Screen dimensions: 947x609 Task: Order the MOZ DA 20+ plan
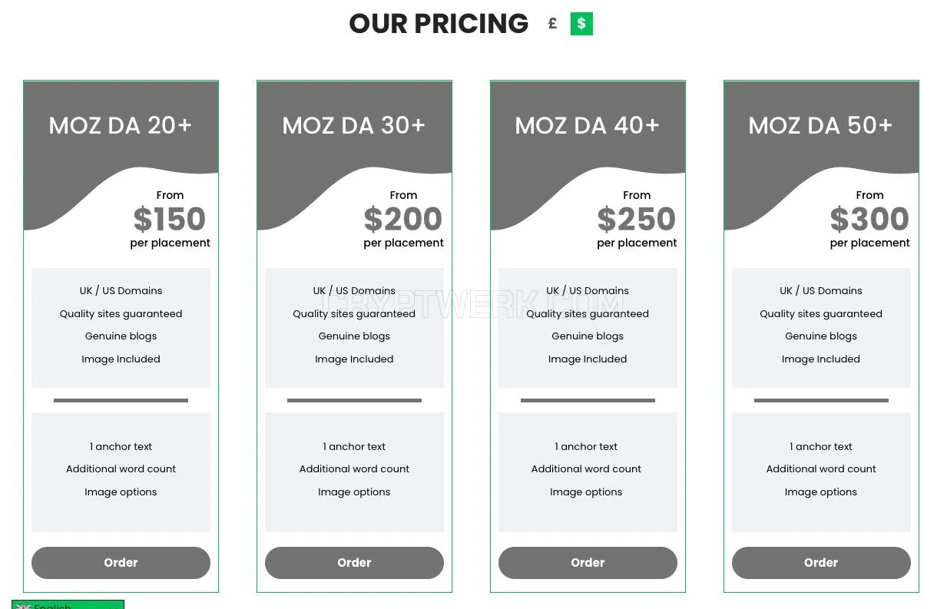tap(121, 563)
